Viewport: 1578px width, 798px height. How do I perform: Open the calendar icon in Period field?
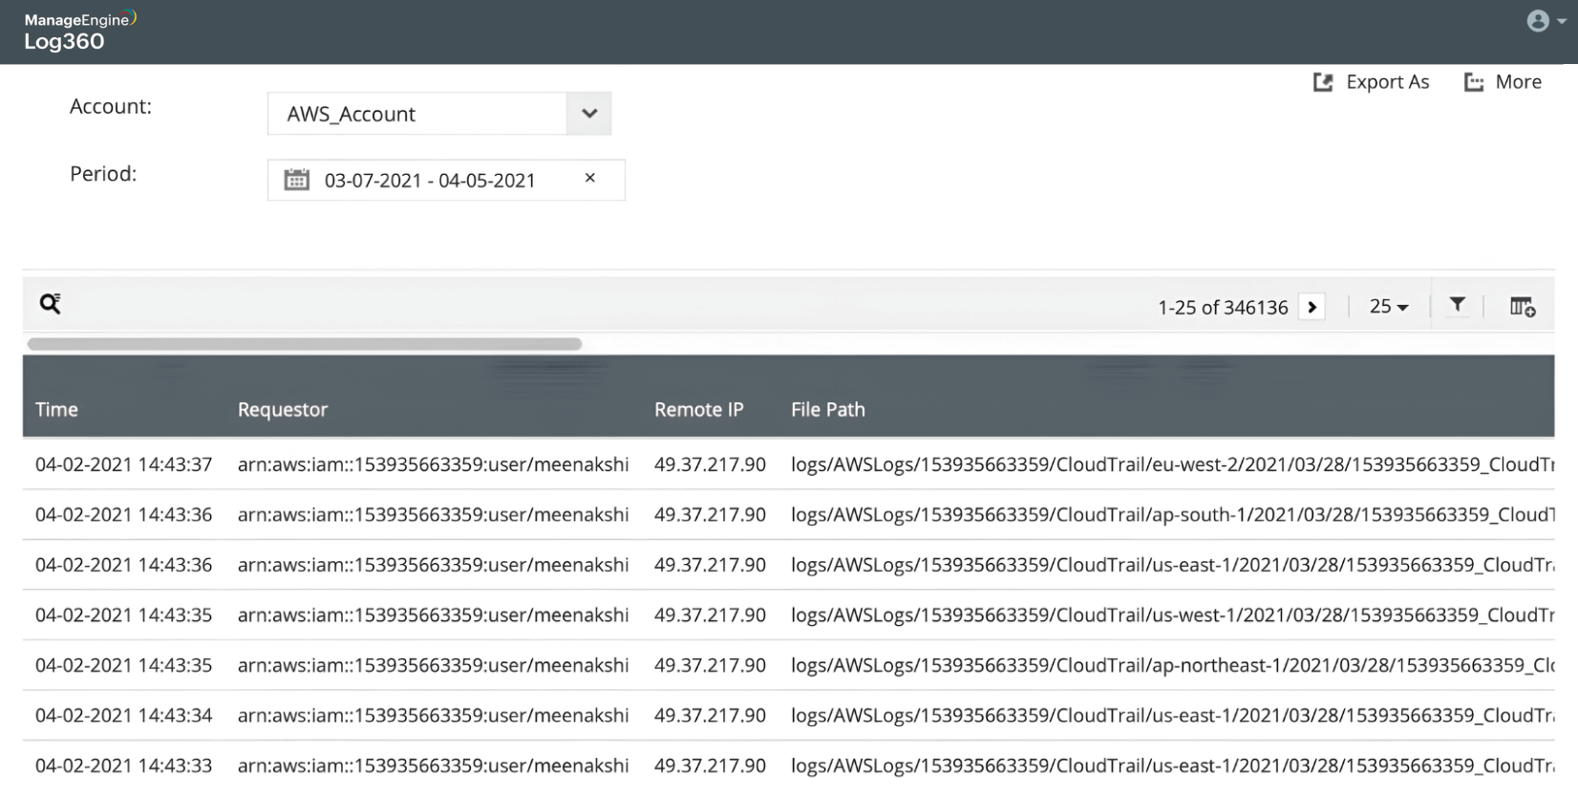tap(297, 180)
